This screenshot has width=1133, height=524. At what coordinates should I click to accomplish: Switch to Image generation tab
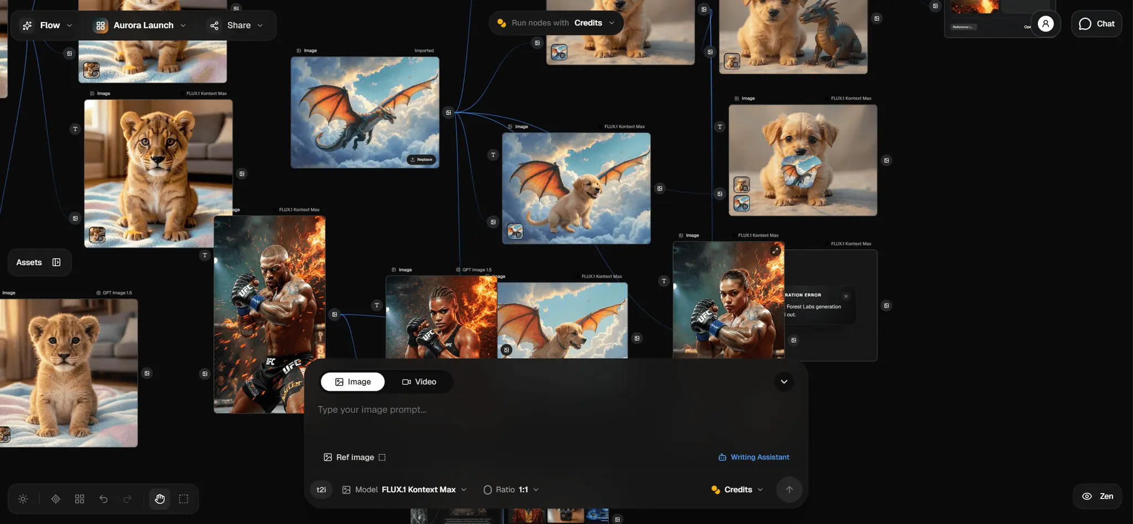353,382
